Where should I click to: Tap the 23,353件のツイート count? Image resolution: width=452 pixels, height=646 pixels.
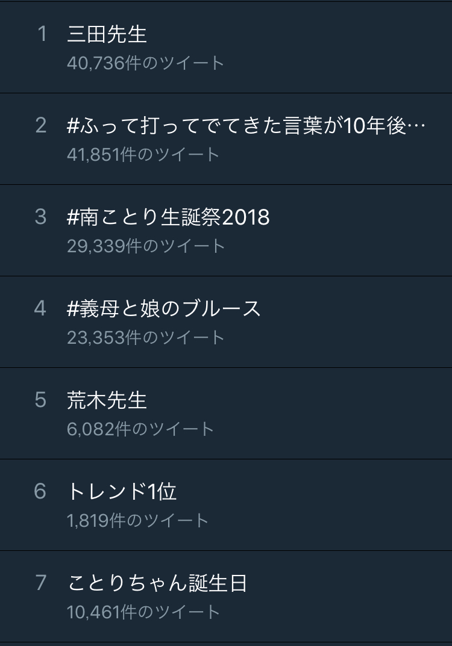145,338
